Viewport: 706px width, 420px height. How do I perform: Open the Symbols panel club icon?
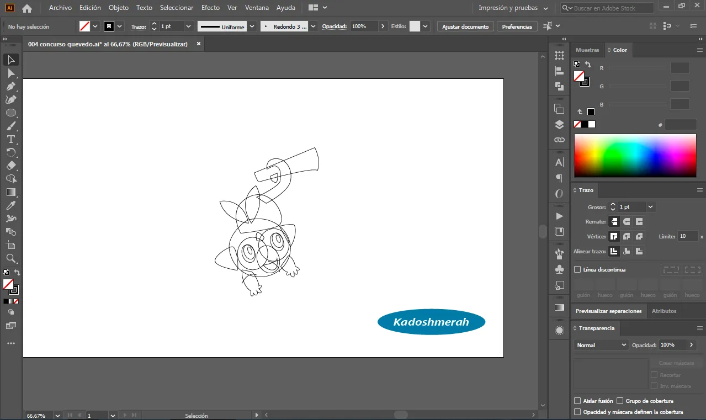point(559,269)
